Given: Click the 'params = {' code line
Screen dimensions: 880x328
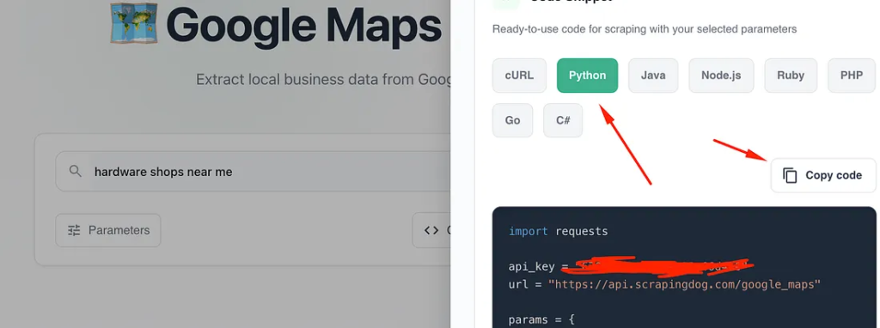Looking at the screenshot, I should (541, 320).
